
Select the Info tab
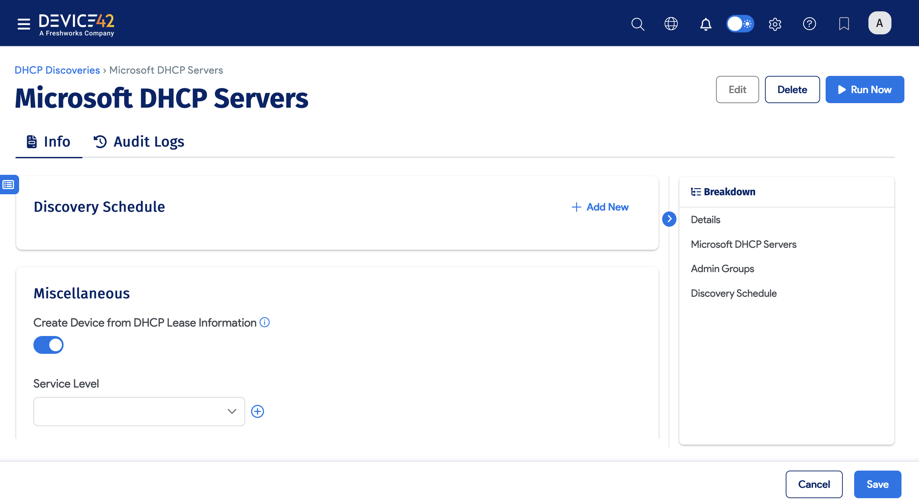coord(49,141)
